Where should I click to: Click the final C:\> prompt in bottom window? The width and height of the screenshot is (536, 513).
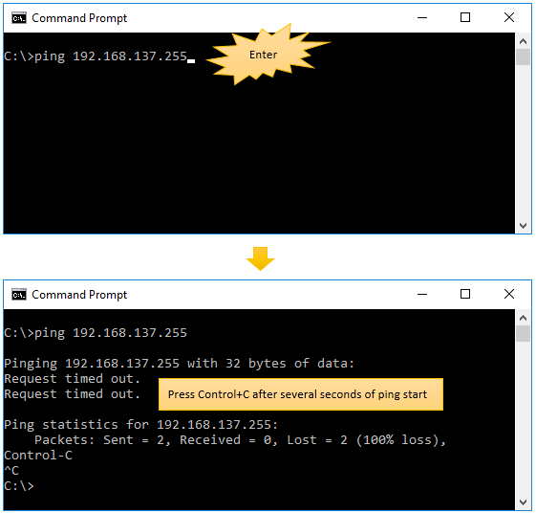point(19,485)
